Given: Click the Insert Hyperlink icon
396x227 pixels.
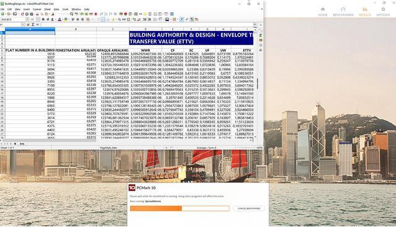Looking at the screenshot, I should (140, 14).
